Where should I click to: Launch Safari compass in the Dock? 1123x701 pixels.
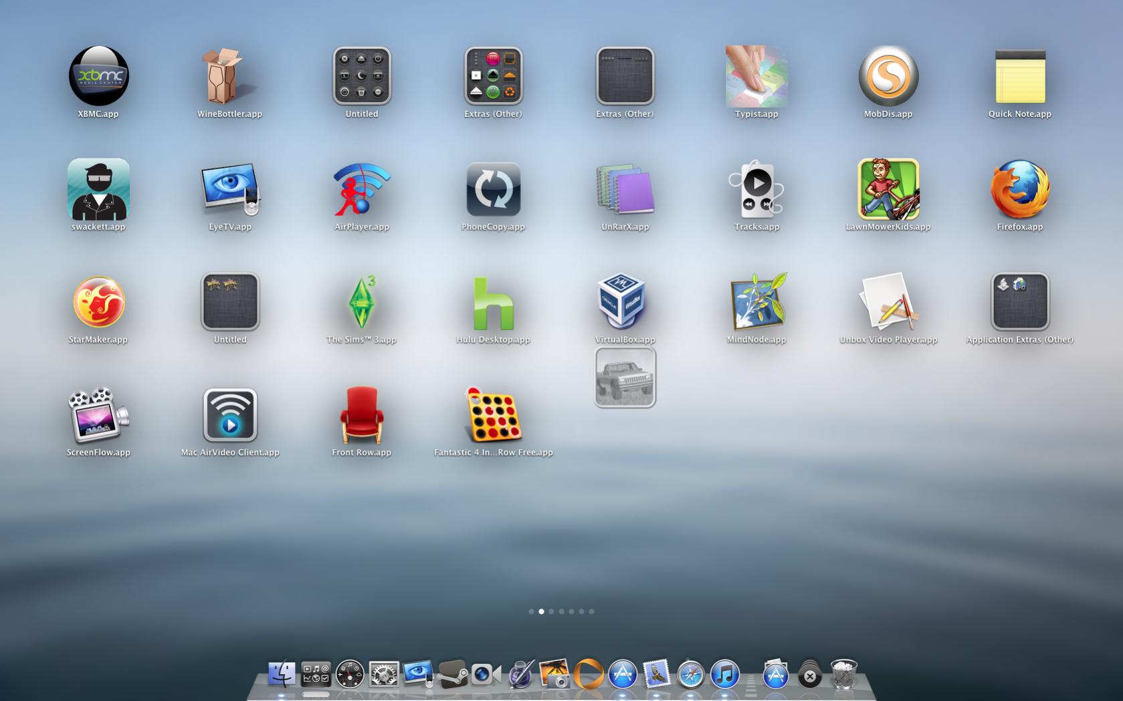coord(691,674)
